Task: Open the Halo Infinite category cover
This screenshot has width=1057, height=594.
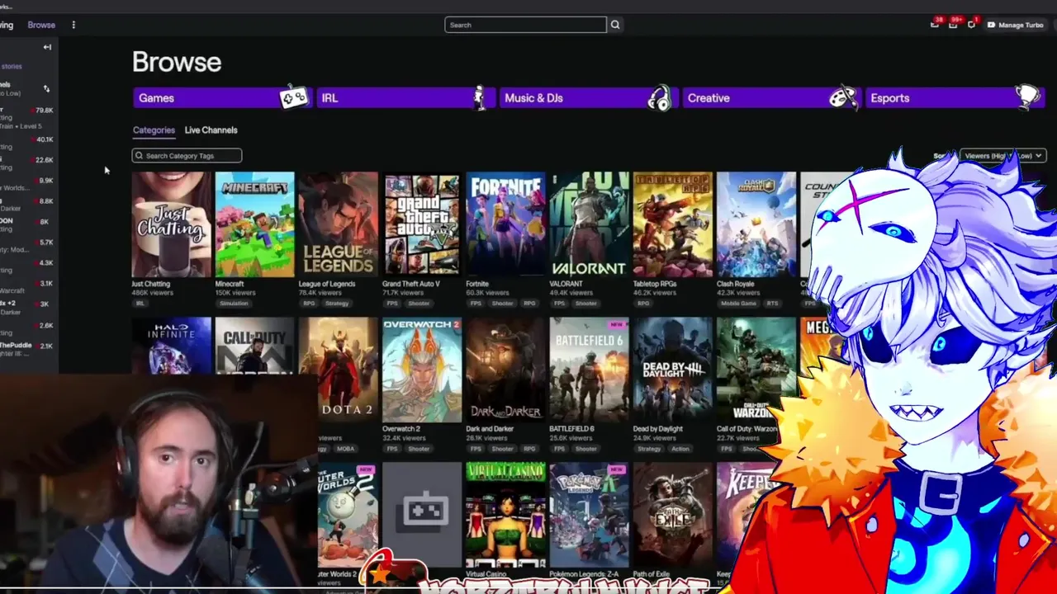Action: (172, 345)
